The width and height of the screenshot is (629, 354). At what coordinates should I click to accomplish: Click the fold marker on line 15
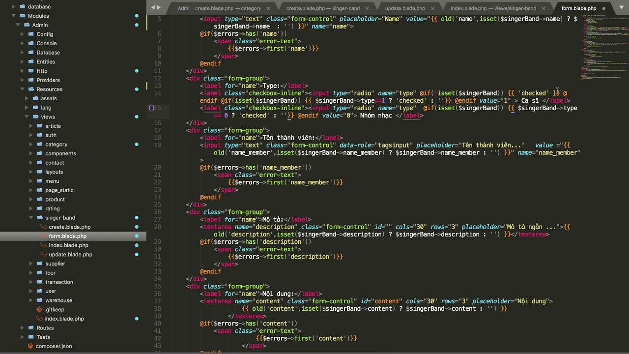click(x=151, y=108)
